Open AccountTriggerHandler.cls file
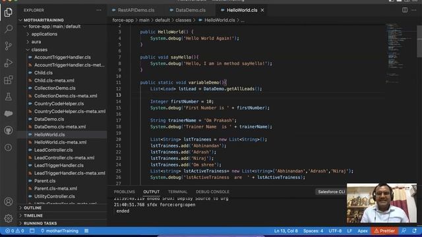The height and width of the screenshot is (237, 422). click(x=62, y=57)
